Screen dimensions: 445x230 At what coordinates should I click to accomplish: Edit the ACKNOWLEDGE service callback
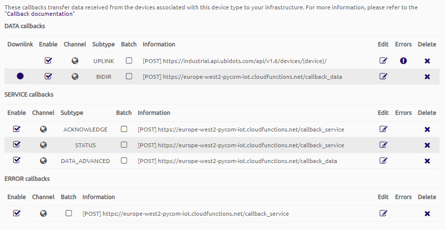coord(383,130)
